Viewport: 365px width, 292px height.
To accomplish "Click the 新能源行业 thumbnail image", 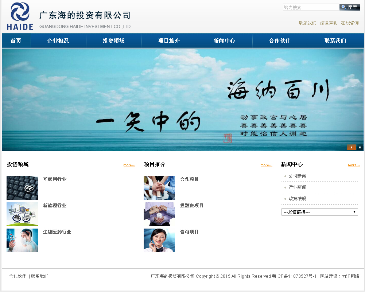I will click(22, 214).
